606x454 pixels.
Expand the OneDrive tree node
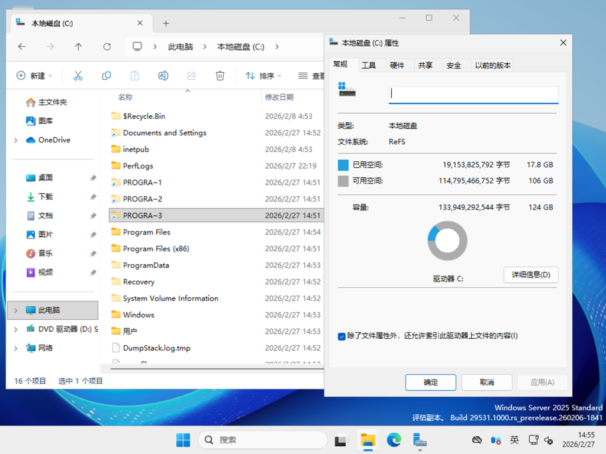pos(15,140)
